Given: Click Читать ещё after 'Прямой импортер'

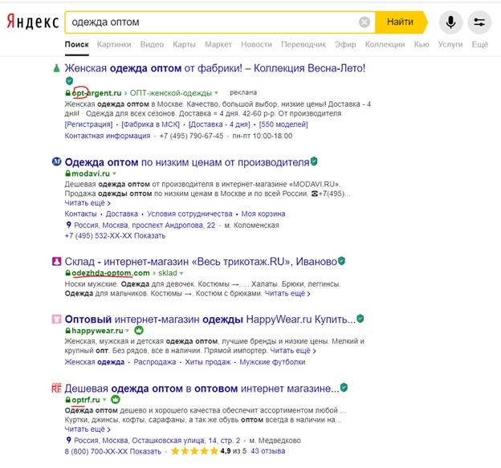Looking at the screenshot, I should click(293, 351).
